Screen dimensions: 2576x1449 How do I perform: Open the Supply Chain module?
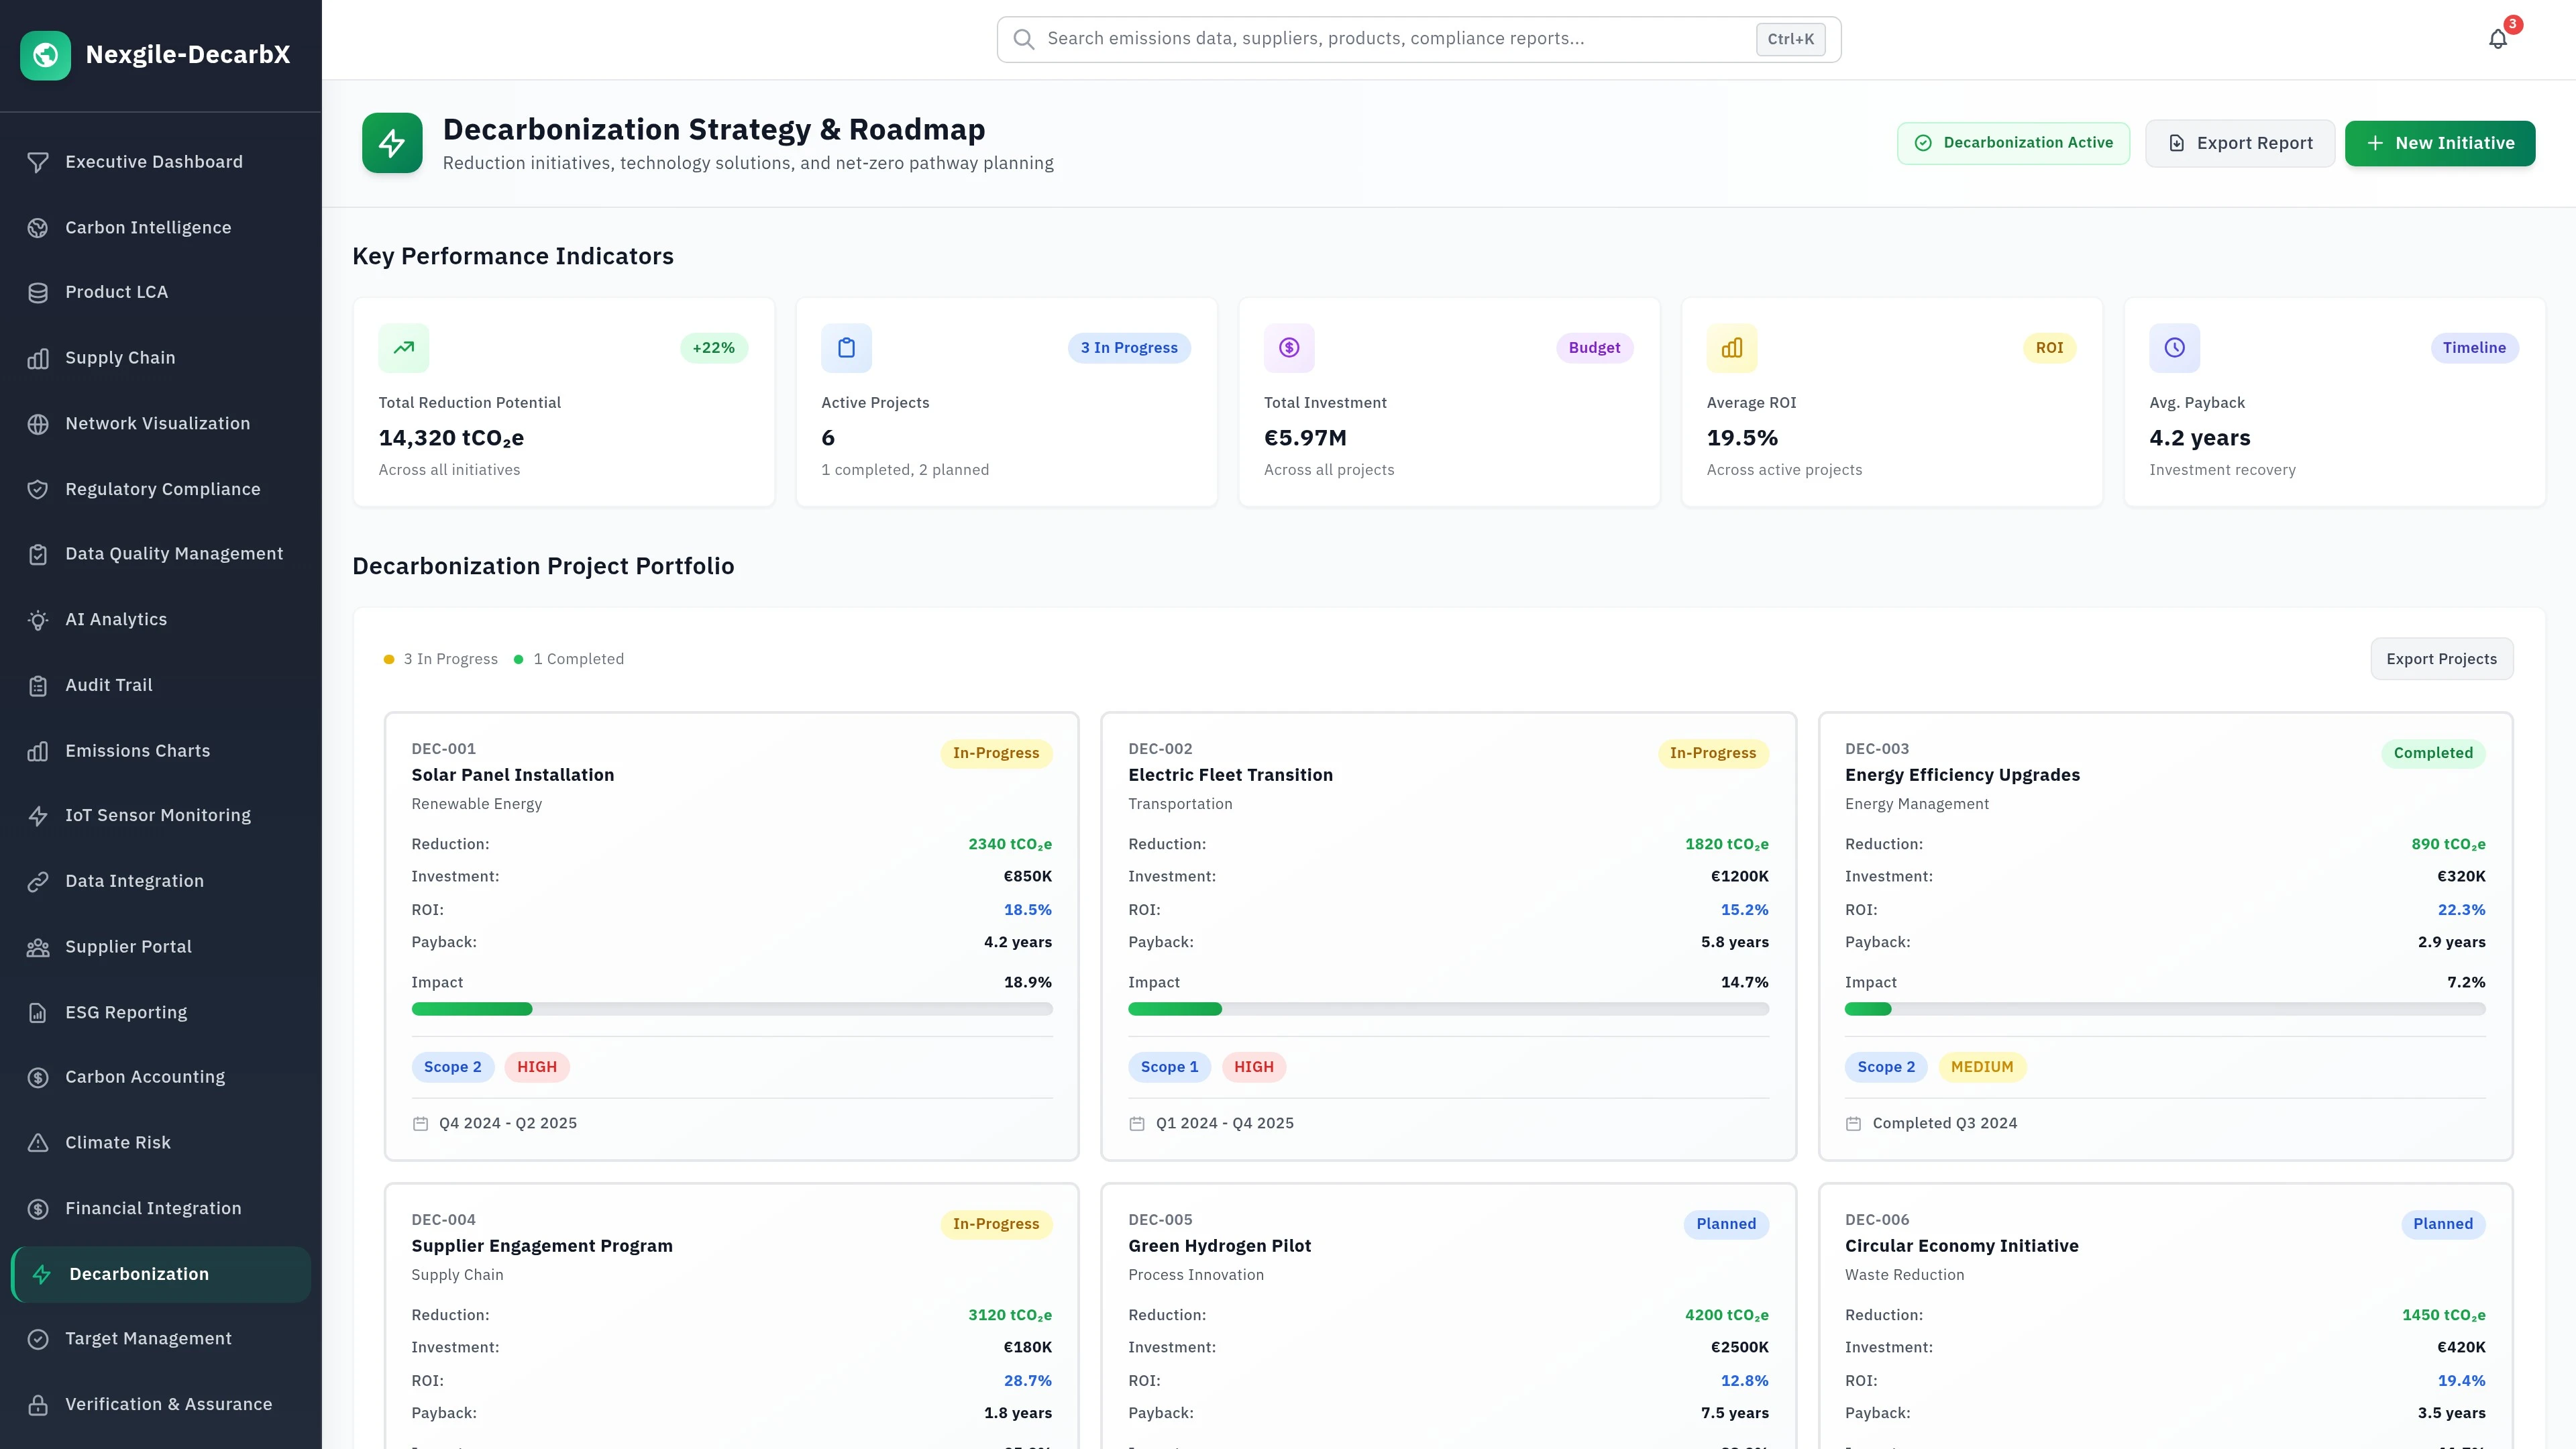119,357
